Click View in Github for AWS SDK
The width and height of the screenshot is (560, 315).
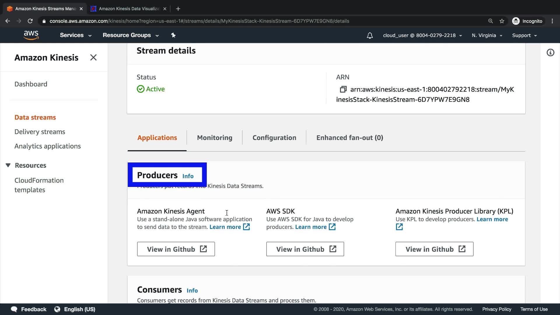coord(305,249)
